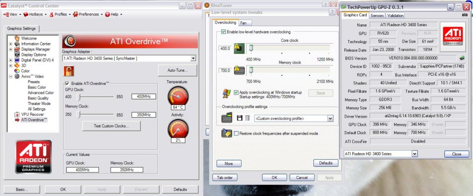Click the Displays Manager icon in tree

(x=17, y=49)
